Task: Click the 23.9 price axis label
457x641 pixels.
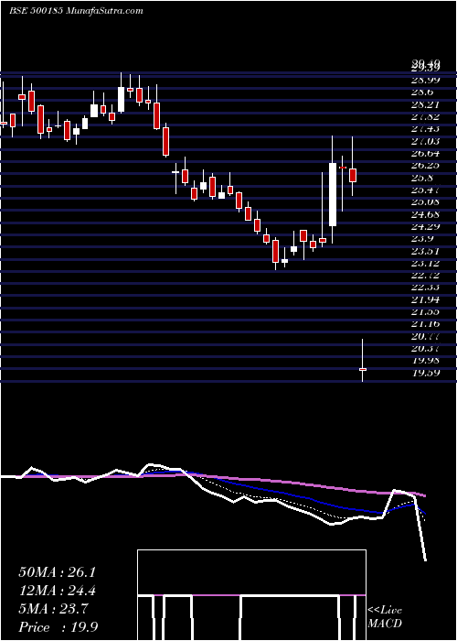Action: coord(423,239)
